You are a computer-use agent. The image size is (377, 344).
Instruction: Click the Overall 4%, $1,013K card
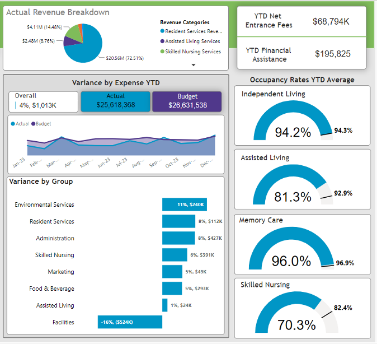43,101
